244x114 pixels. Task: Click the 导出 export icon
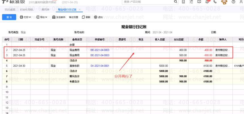point(38,17)
